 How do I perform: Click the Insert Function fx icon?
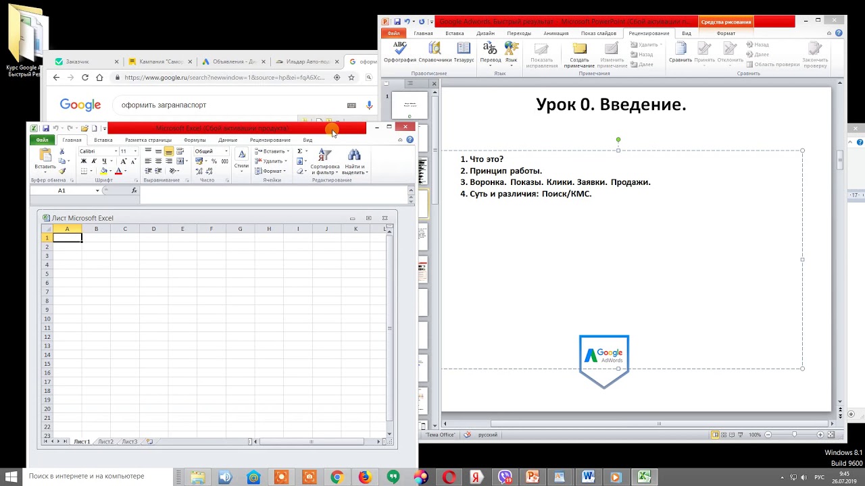[x=134, y=191]
